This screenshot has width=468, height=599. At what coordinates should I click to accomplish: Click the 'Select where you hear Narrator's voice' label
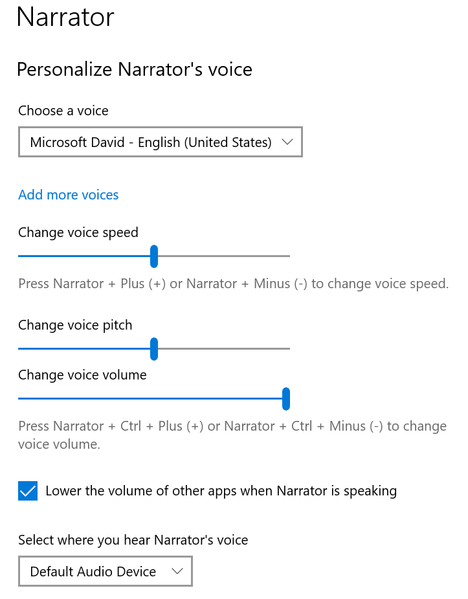133,540
